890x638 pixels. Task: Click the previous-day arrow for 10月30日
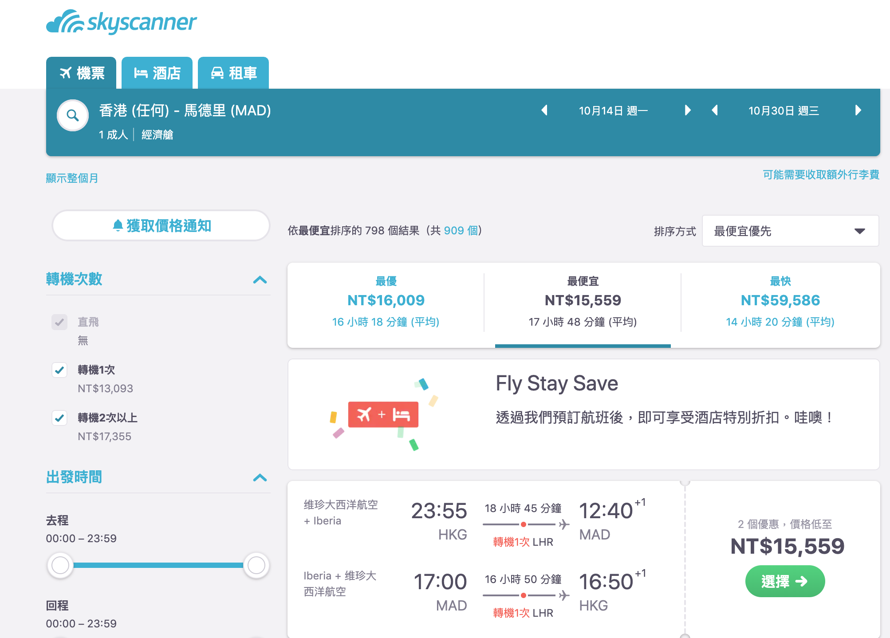click(x=715, y=110)
